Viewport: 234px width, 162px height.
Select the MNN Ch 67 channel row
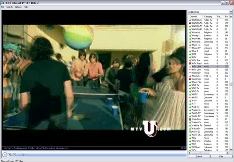pyautogui.click(x=209, y=29)
